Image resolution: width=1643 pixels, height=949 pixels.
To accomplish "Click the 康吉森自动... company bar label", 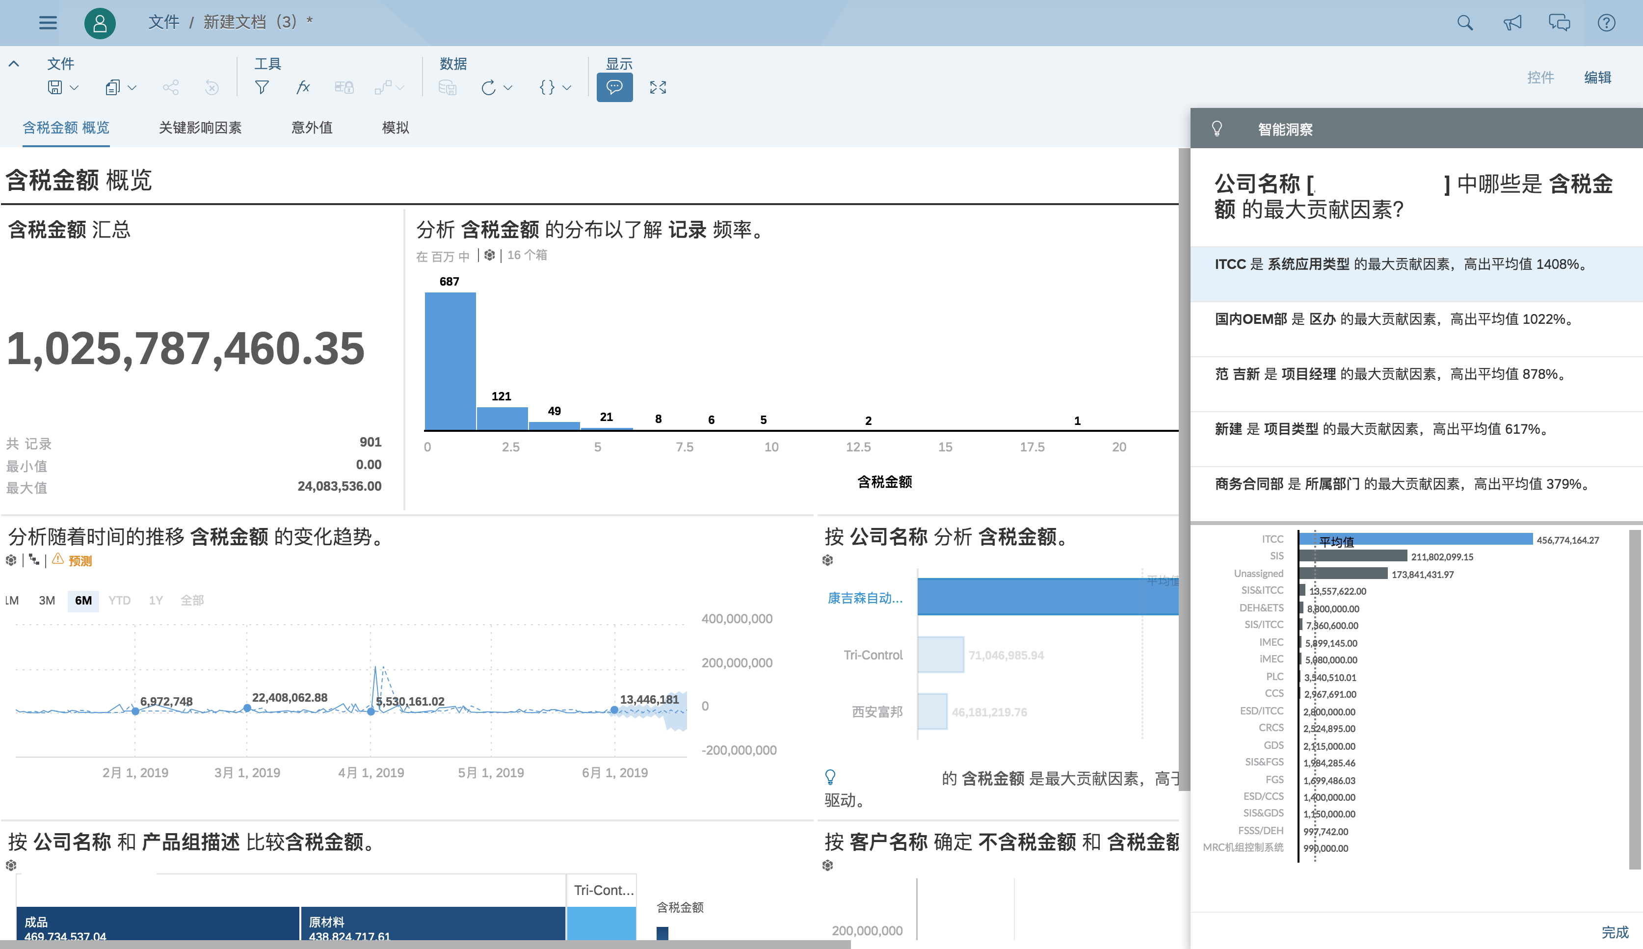I will [x=865, y=598].
